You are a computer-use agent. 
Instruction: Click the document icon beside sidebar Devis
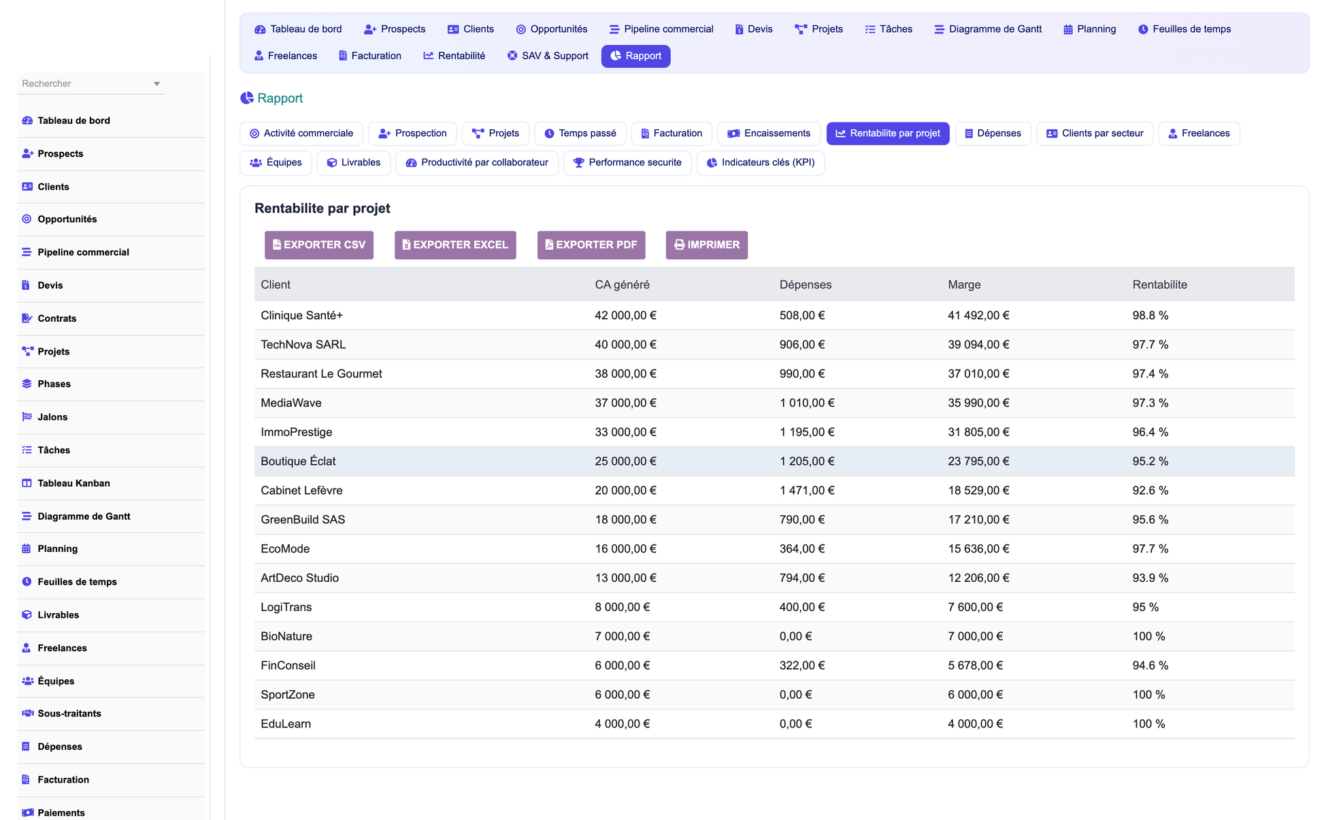pyautogui.click(x=26, y=285)
